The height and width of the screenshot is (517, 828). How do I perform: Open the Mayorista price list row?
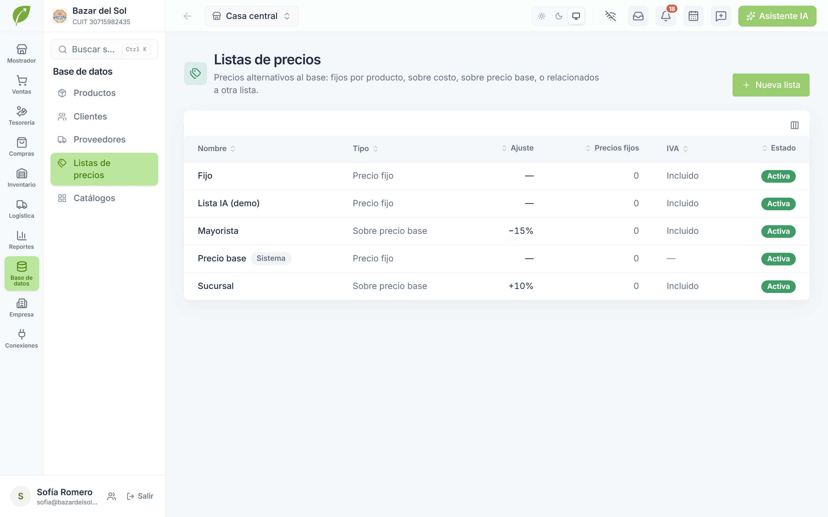(497, 231)
